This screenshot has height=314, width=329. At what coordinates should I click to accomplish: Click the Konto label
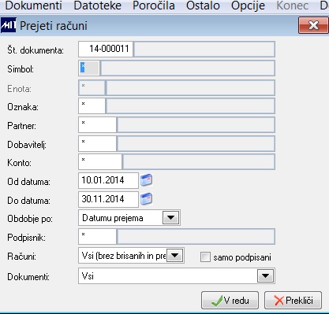point(19,163)
